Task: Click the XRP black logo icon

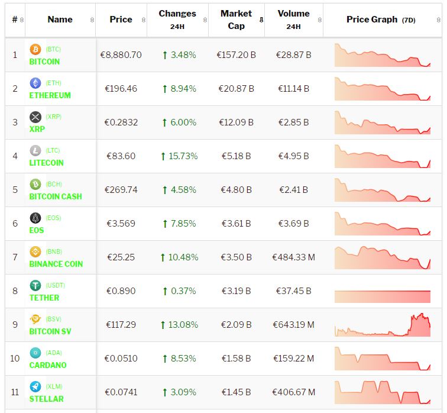Action: click(35, 117)
